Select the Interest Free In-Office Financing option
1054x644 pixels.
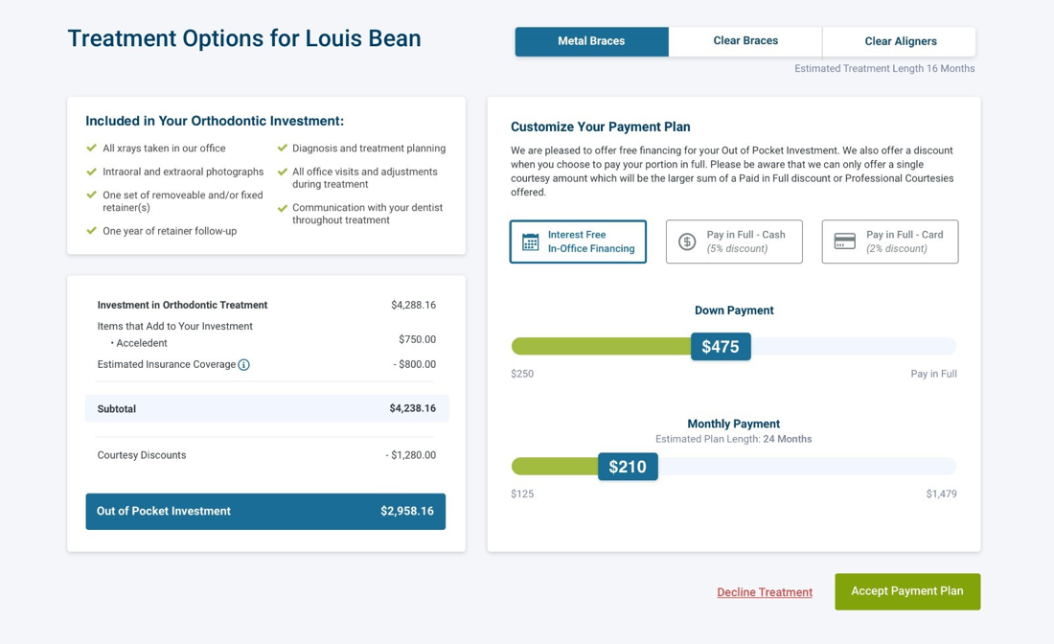[578, 241]
